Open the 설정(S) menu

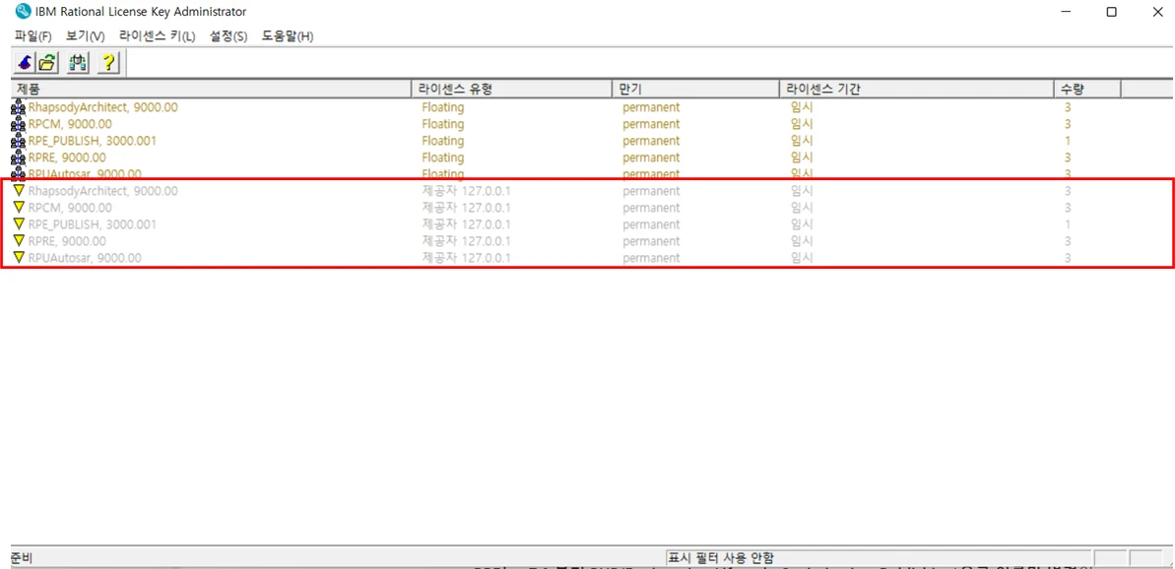pos(228,36)
